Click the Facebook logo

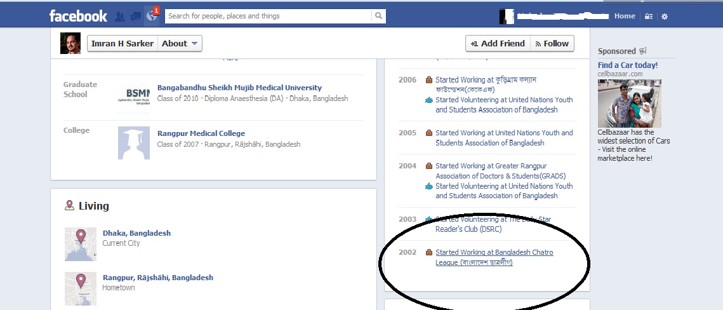[78, 16]
